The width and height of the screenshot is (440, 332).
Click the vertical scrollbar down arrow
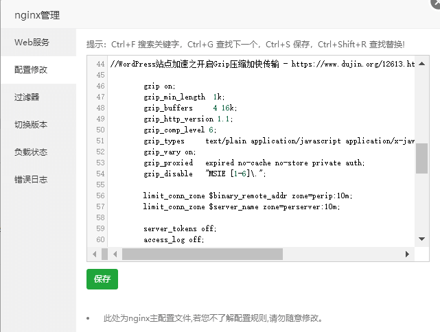pos(421,239)
